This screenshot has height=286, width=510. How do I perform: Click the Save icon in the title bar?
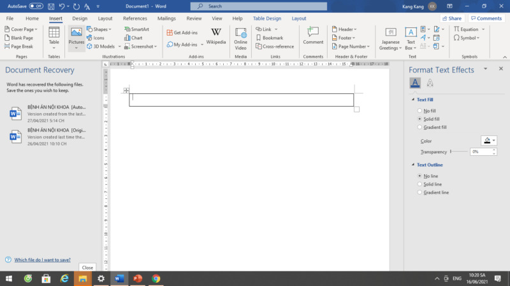click(51, 6)
